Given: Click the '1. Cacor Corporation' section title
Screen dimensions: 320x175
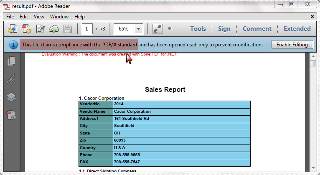Looking at the screenshot, I should click(x=102, y=98).
